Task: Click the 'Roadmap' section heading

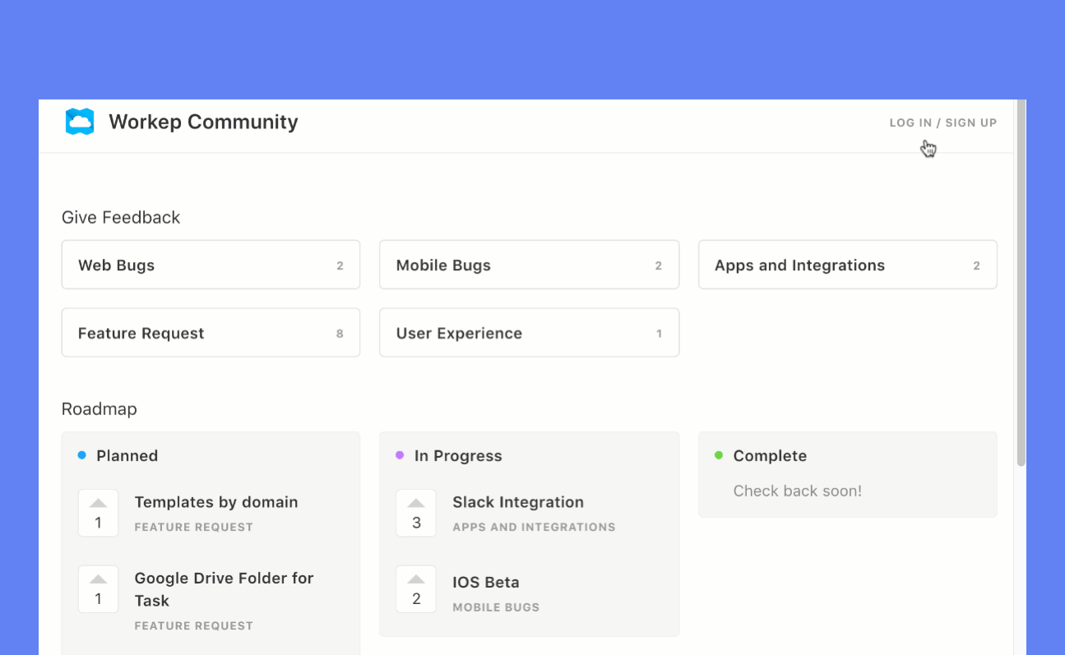Action: point(100,408)
